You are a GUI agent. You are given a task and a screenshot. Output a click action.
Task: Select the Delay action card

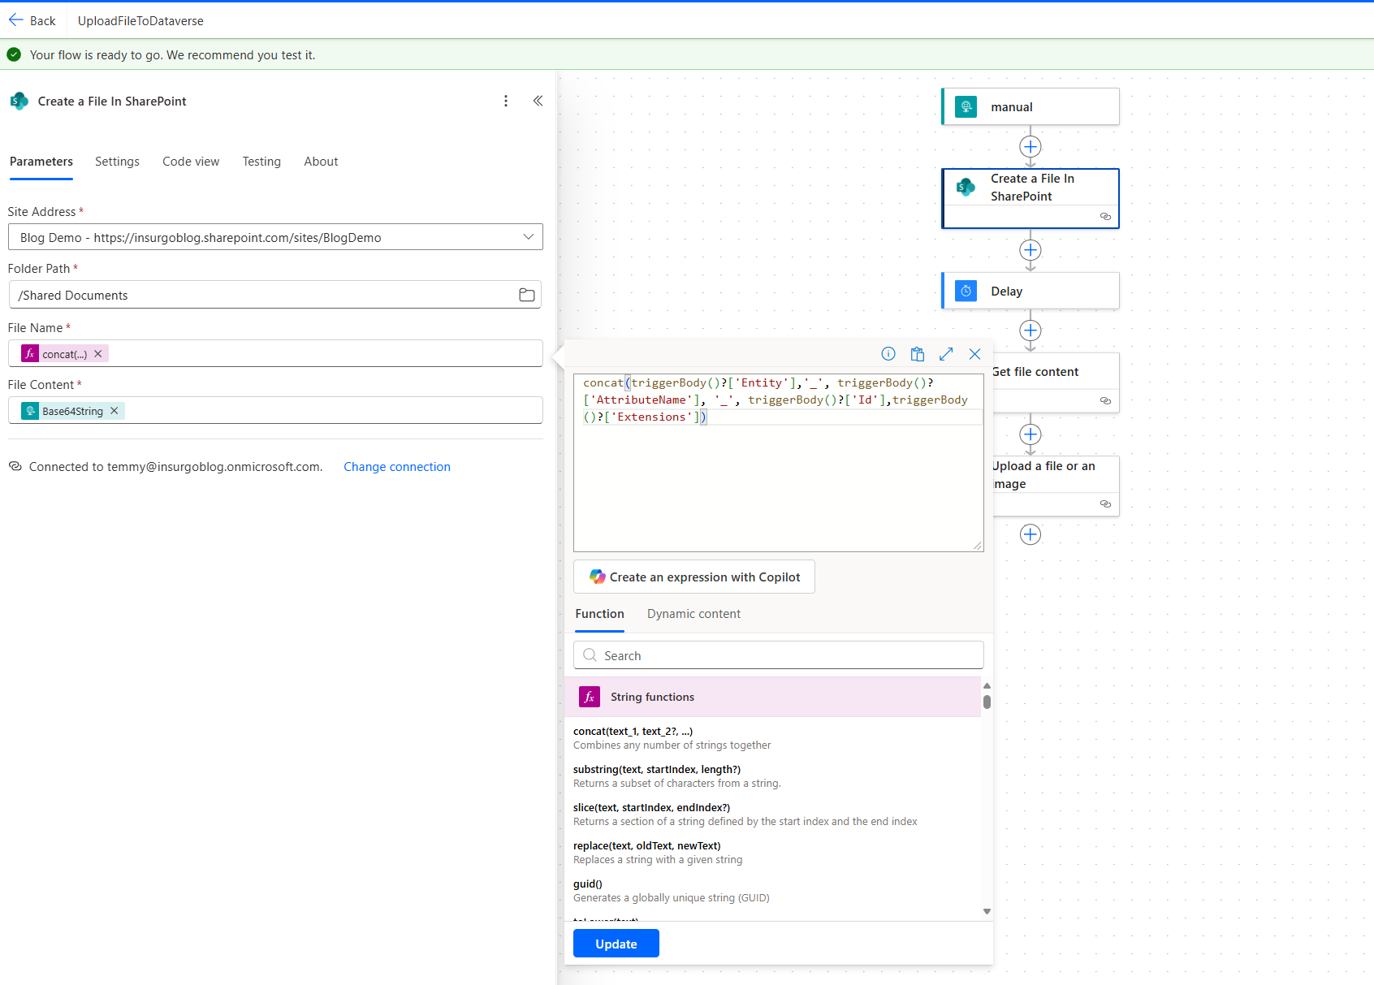(1030, 291)
